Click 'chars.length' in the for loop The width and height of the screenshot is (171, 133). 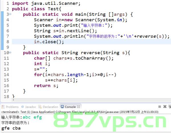tap(67, 75)
